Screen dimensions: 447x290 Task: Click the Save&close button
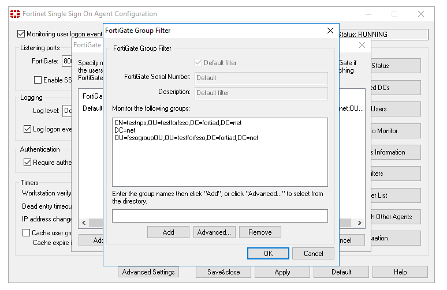[223, 272]
